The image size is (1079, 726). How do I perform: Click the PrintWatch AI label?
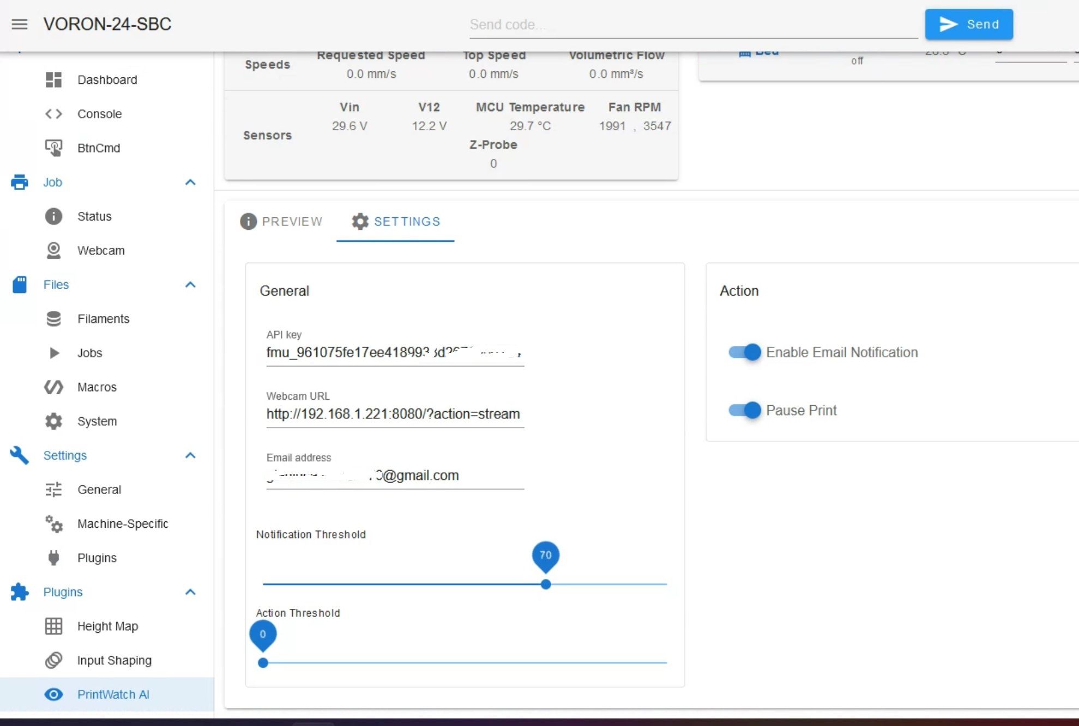click(x=113, y=694)
